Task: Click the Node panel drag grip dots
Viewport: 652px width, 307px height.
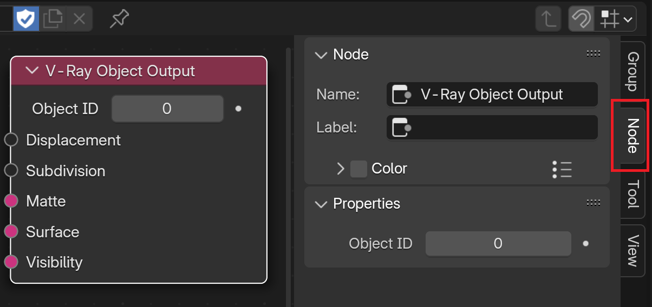Action: point(594,54)
